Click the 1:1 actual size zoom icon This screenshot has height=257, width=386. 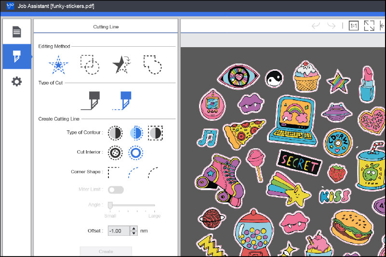point(354,26)
